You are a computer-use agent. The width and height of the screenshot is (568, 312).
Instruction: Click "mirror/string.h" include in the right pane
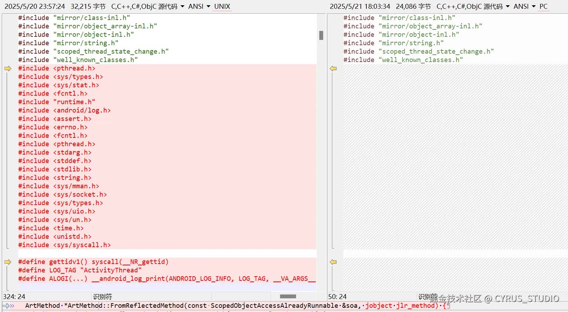(411, 43)
